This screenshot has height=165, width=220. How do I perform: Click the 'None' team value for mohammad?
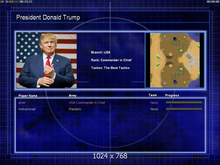(x=154, y=109)
